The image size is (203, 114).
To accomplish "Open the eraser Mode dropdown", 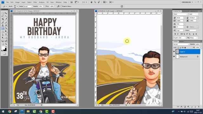I will 28,6.
